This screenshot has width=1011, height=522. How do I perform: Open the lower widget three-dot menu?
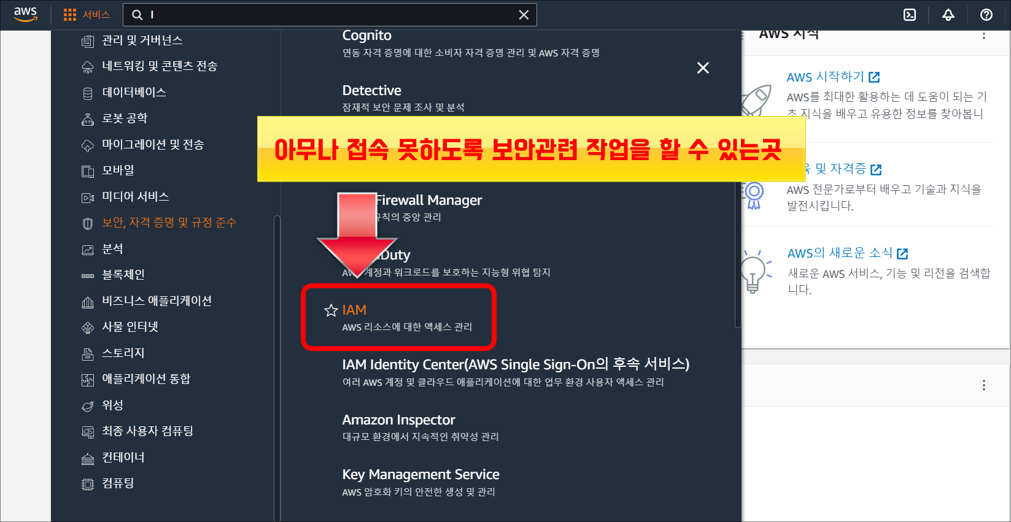984,385
